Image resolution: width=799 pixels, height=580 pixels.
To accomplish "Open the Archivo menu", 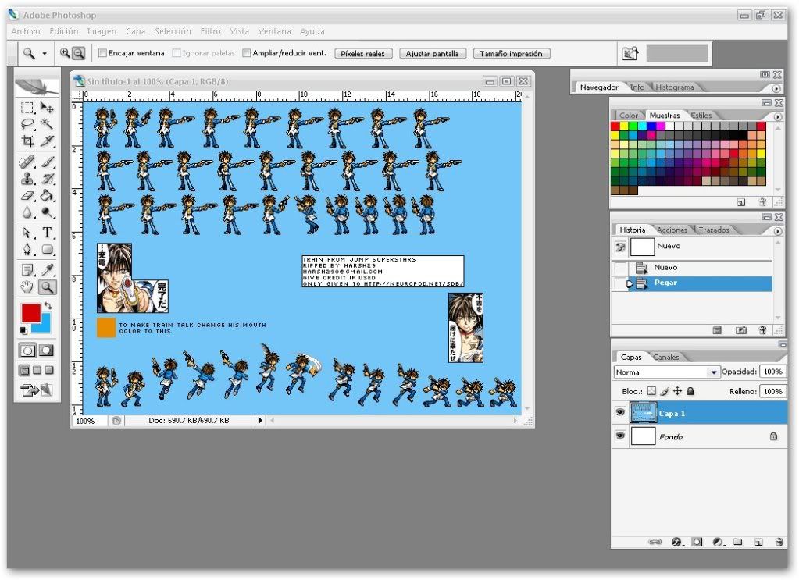I will (26, 31).
